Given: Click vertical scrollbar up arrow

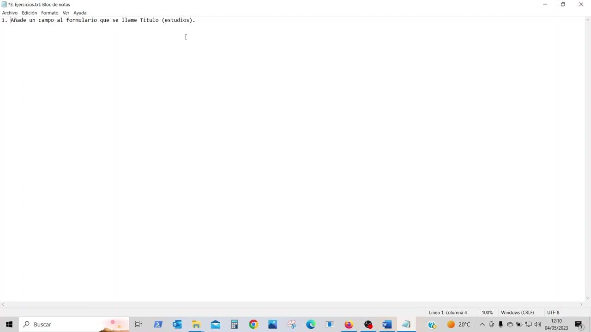Looking at the screenshot, I should (587, 19).
